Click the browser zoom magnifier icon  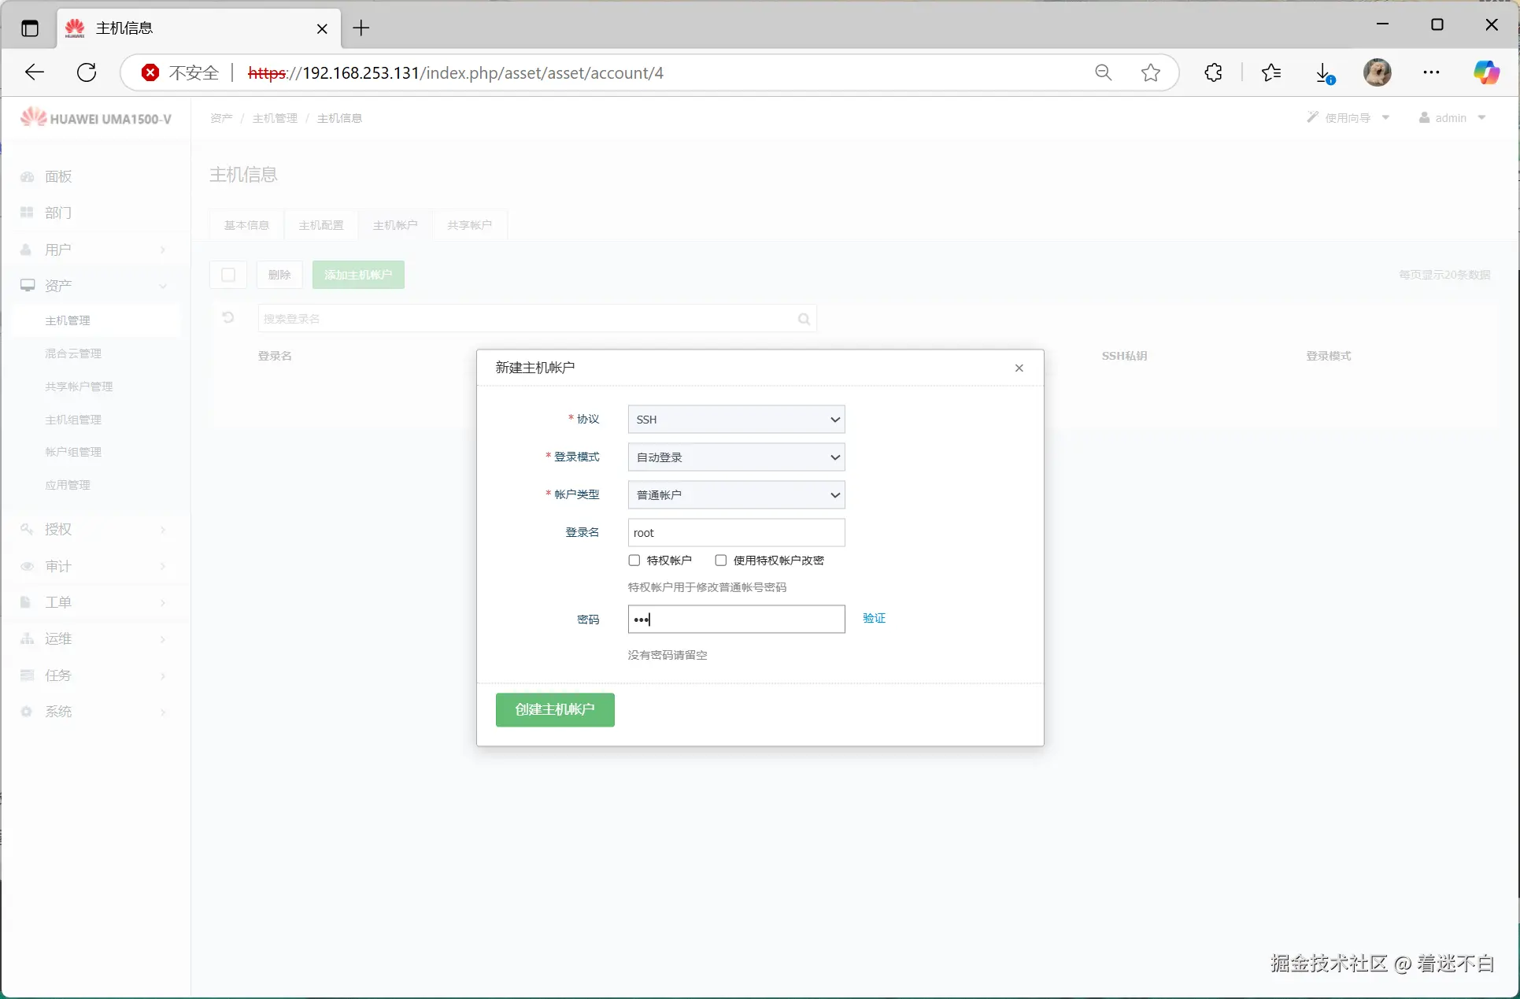tap(1104, 72)
